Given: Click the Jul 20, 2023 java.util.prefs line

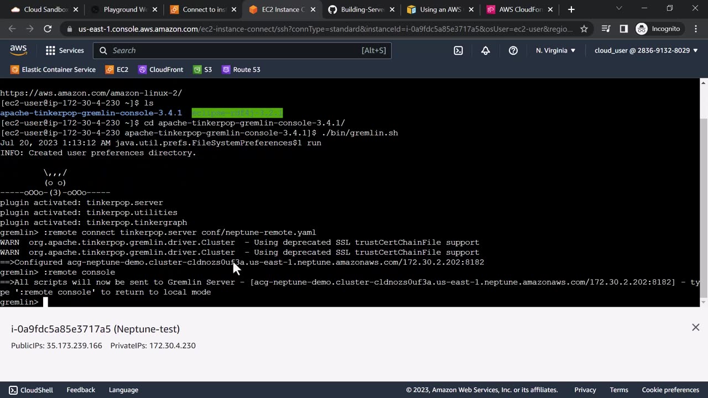Looking at the screenshot, I should click(x=160, y=143).
